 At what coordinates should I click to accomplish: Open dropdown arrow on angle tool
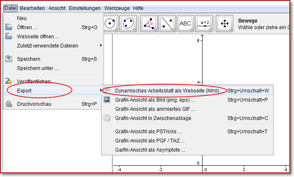pyautogui.click(x=155, y=30)
